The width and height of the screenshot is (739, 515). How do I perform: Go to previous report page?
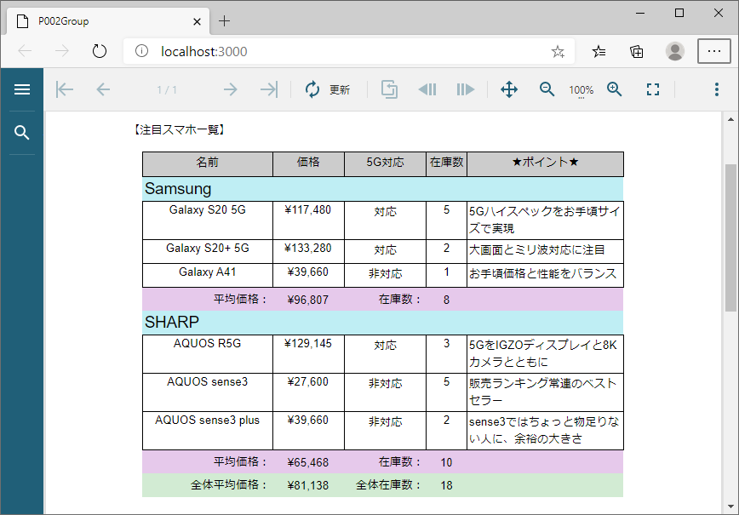click(x=103, y=89)
